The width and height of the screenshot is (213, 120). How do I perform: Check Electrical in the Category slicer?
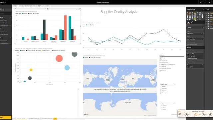pos(160,71)
